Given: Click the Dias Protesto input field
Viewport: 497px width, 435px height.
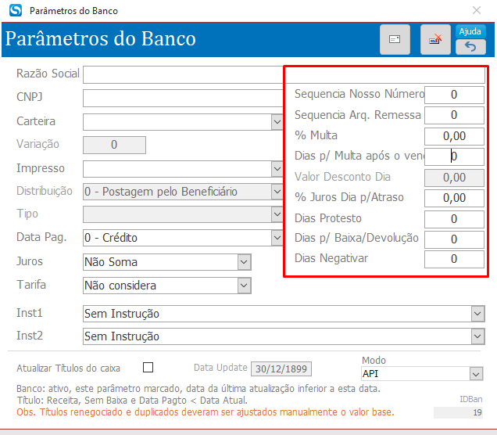Looking at the screenshot, I should tap(454, 218).
